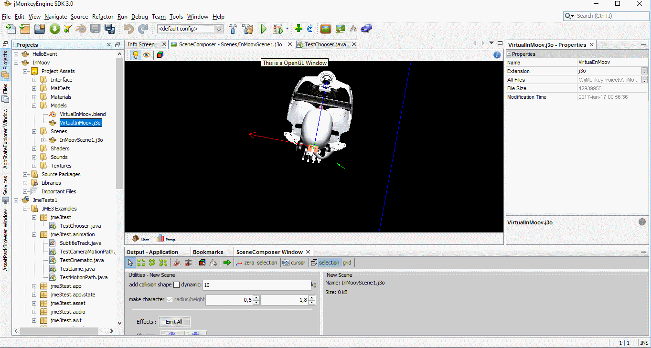Click the snap to grid magnet icon

pyautogui.click(x=188, y=263)
